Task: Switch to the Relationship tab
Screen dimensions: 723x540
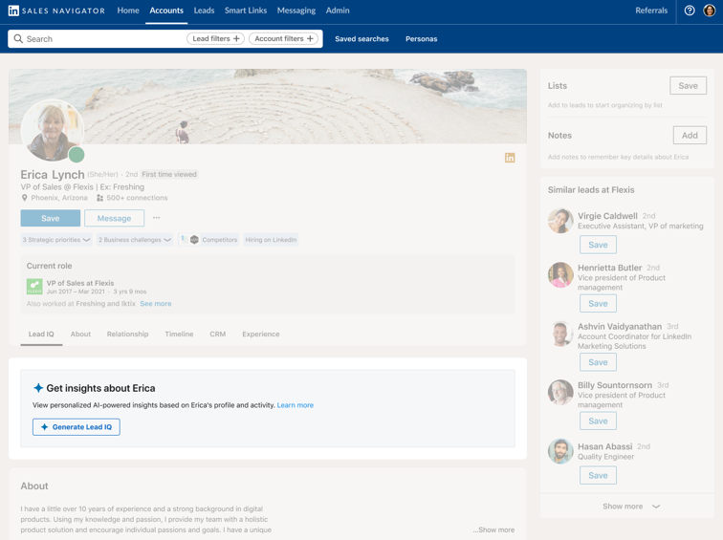Action: tap(128, 335)
